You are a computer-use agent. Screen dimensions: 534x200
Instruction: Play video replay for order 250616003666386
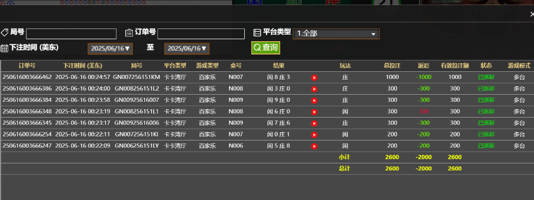click(x=314, y=89)
